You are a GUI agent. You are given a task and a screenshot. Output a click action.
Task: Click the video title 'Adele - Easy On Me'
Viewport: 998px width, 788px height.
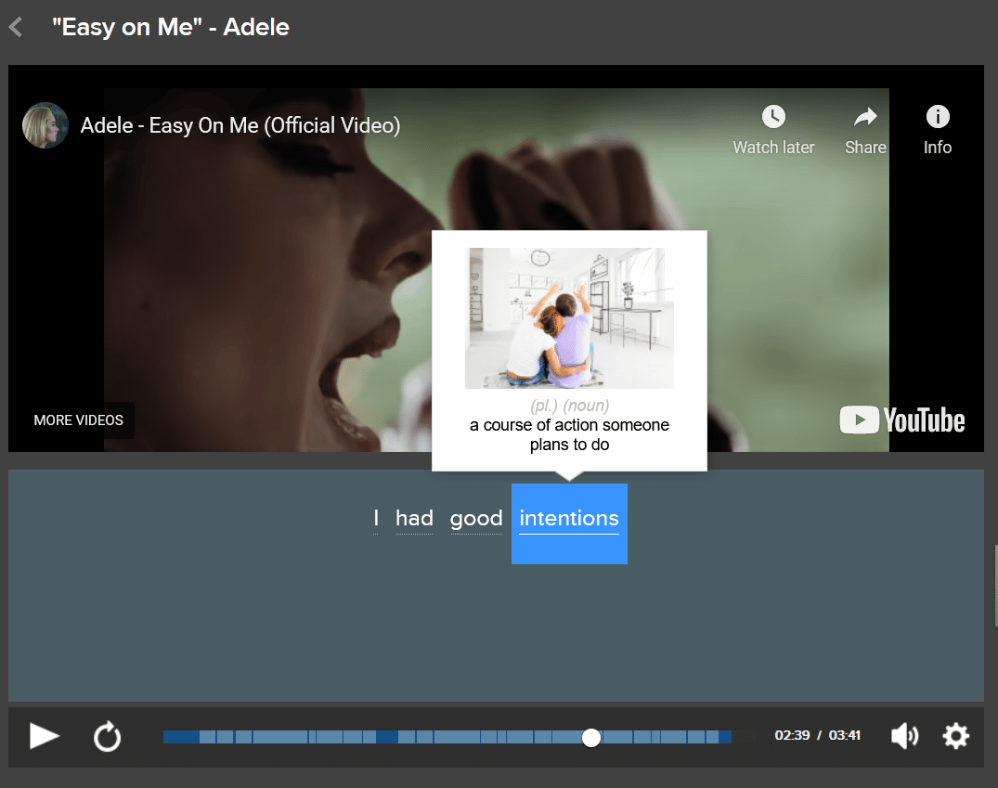tap(240, 125)
